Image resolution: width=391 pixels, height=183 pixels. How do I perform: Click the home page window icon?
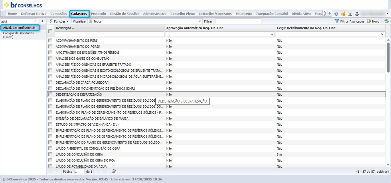(350, 14)
